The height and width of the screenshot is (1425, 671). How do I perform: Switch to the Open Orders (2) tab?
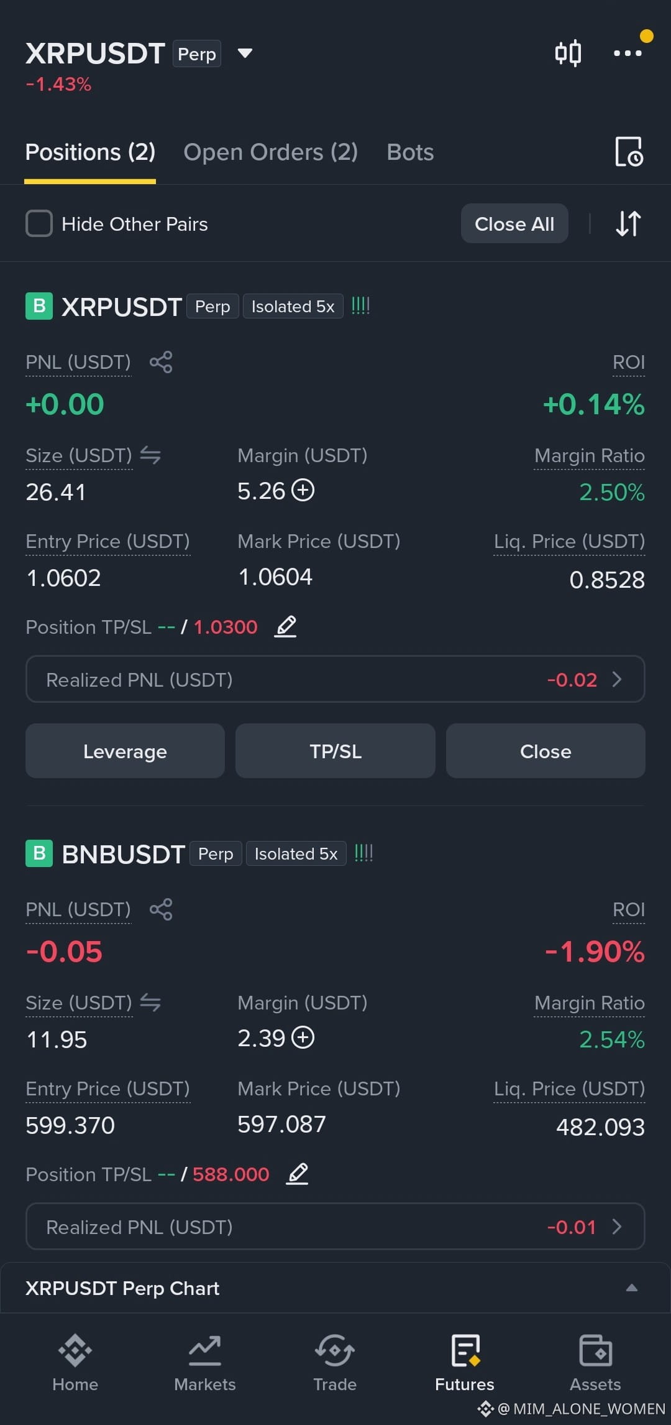pyautogui.click(x=271, y=152)
